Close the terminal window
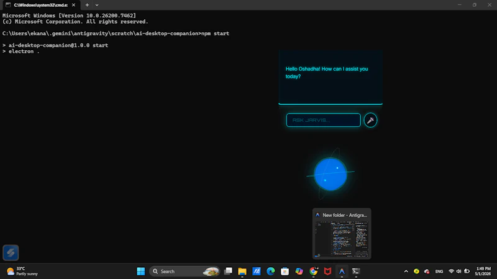The width and height of the screenshot is (497, 279). click(490, 5)
